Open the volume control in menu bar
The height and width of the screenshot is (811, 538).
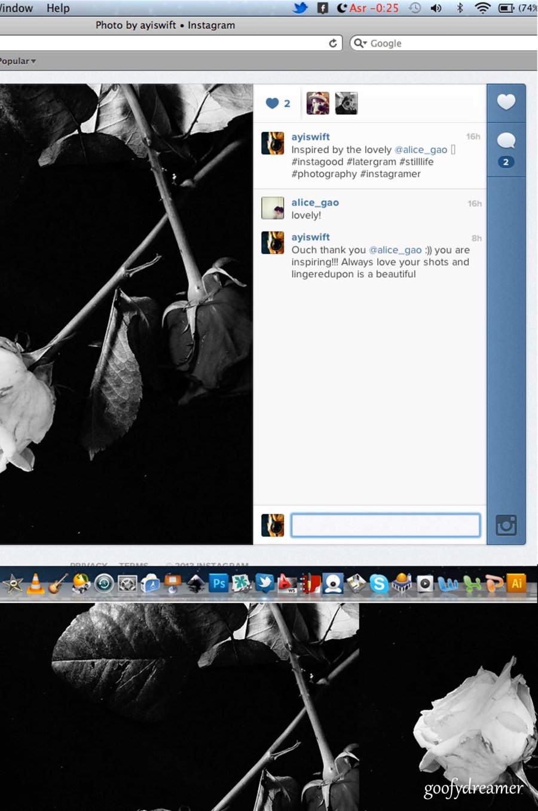pos(436,8)
